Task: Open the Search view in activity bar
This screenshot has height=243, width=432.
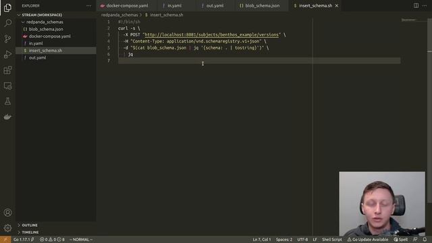Action: pos(7,23)
